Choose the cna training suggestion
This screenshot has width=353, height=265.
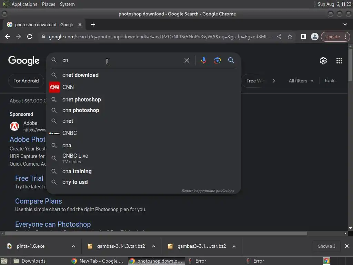[x=144, y=171]
